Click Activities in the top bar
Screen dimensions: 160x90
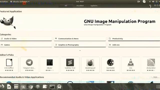(4, 1)
